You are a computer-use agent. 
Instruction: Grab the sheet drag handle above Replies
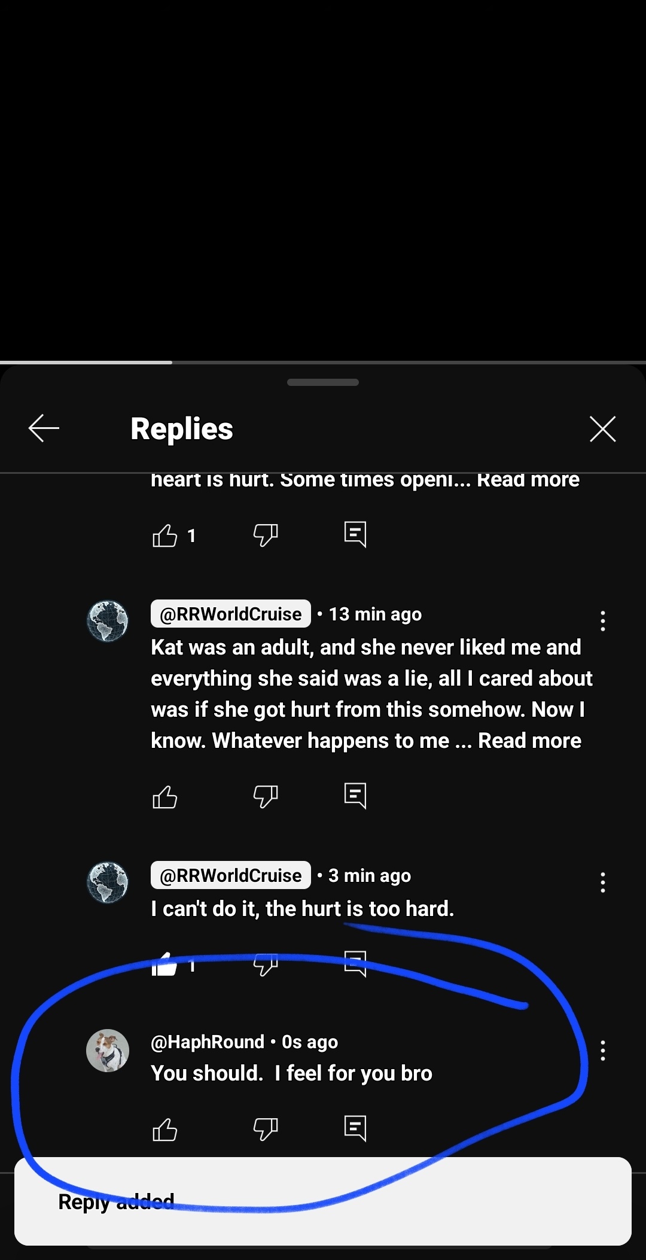pos(323,382)
